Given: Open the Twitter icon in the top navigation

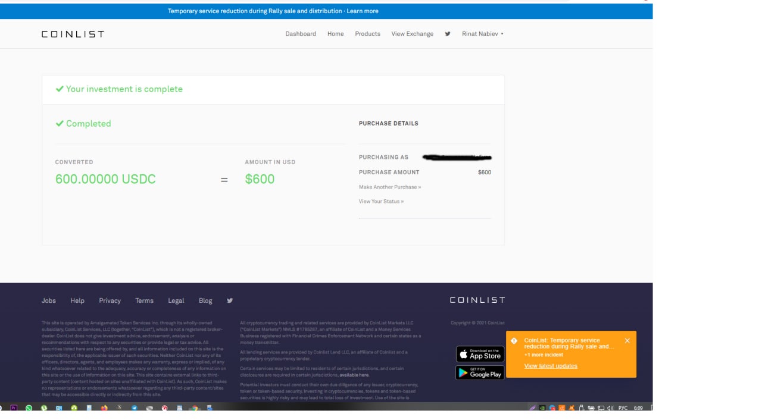Looking at the screenshot, I should click(448, 34).
